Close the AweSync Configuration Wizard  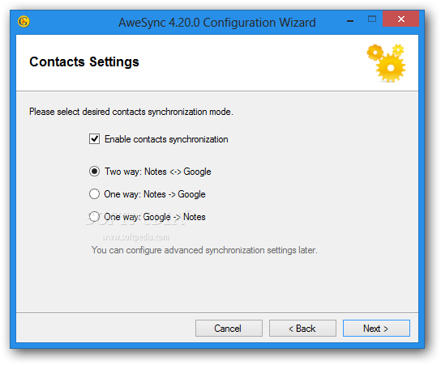click(x=400, y=19)
